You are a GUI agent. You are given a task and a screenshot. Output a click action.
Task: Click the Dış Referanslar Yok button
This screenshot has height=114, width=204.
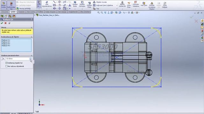point(11,5)
